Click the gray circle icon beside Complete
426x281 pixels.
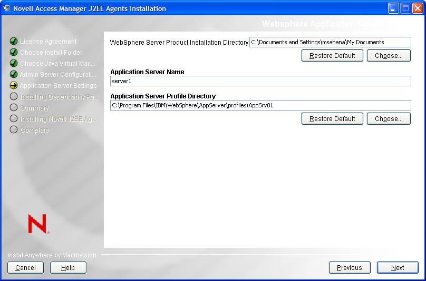pos(14,130)
